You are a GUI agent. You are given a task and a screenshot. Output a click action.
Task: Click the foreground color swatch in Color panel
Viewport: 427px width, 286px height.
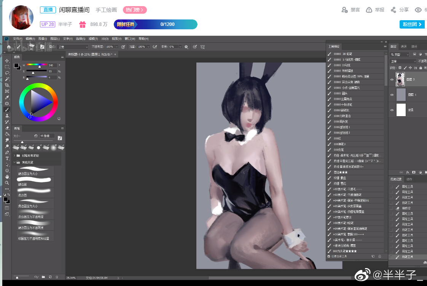[16, 66]
